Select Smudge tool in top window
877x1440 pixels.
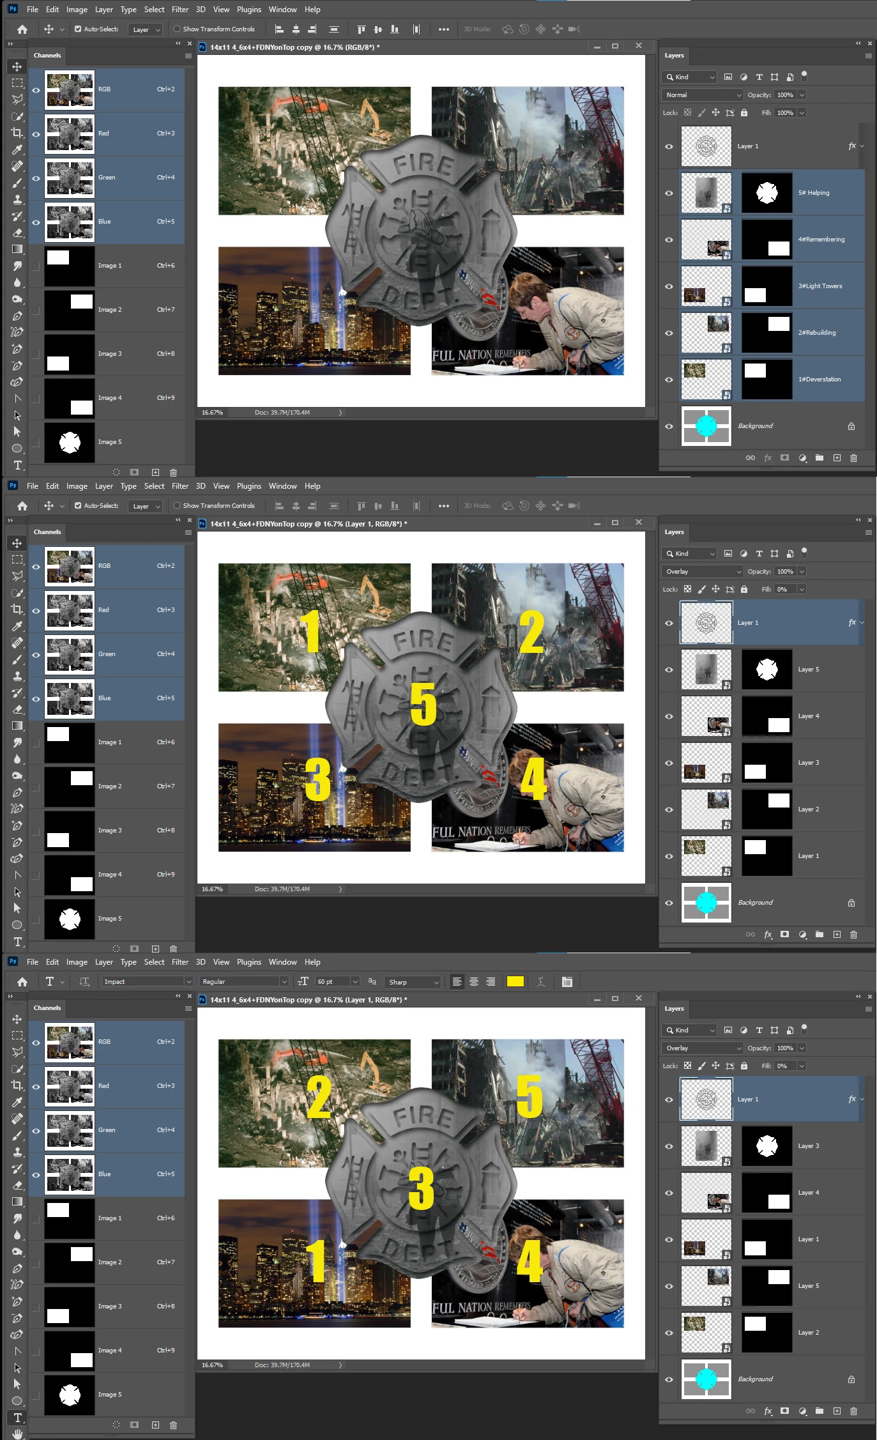[x=17, y=266]
